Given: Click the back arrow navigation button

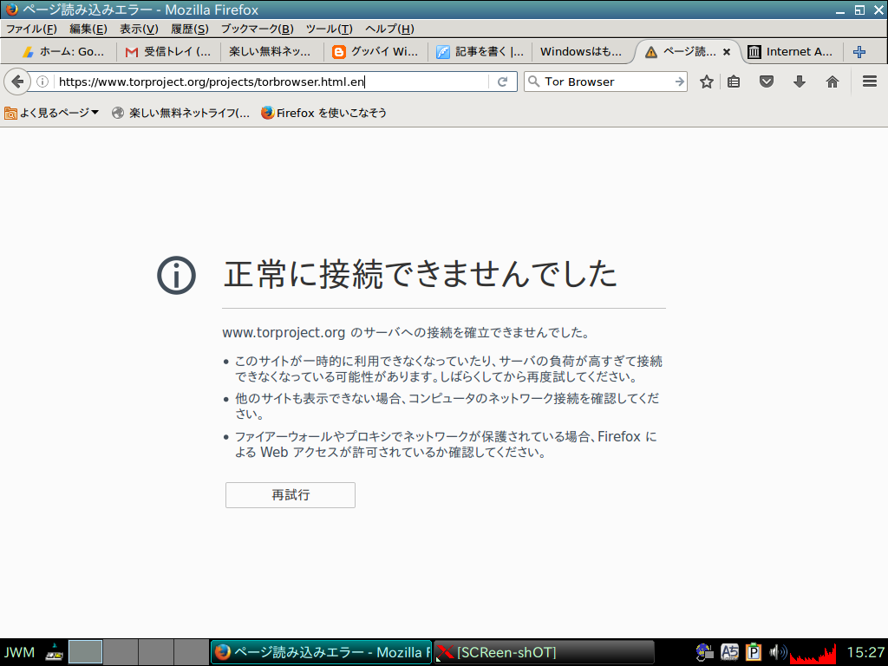Looking at the screenshot, I should coord(16,82).
